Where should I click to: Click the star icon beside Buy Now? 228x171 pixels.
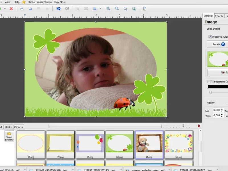[x=24, y=2]
